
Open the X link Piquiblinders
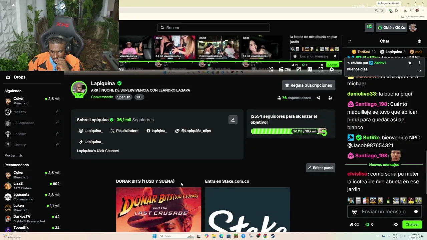coord(124,131)
